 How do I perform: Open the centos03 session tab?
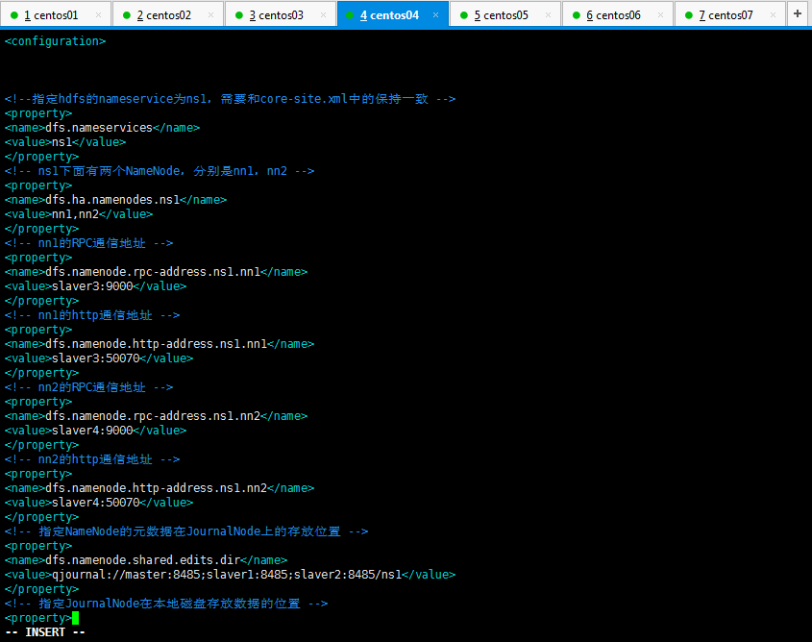[x=276, y=15]
